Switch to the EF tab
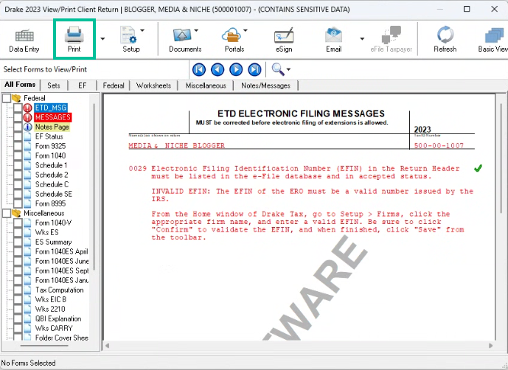This screenshot has height=370, width=508. [83, 85]
